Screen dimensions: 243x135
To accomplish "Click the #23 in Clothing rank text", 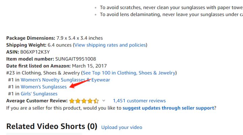I will coord(43,73).
